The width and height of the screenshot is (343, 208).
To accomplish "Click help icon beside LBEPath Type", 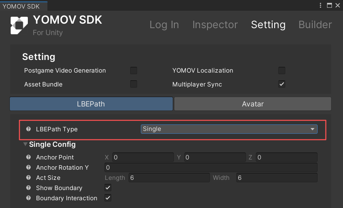I will tap(28, 129).
